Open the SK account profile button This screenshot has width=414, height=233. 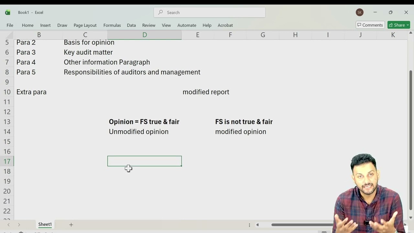(x=359, y=12)
